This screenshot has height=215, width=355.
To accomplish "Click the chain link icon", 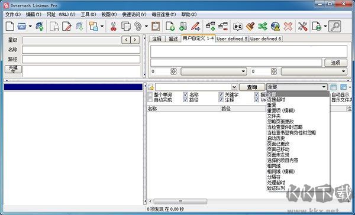I will click(138, 27).
